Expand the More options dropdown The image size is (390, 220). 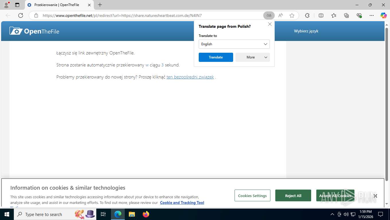click(253, 57)
